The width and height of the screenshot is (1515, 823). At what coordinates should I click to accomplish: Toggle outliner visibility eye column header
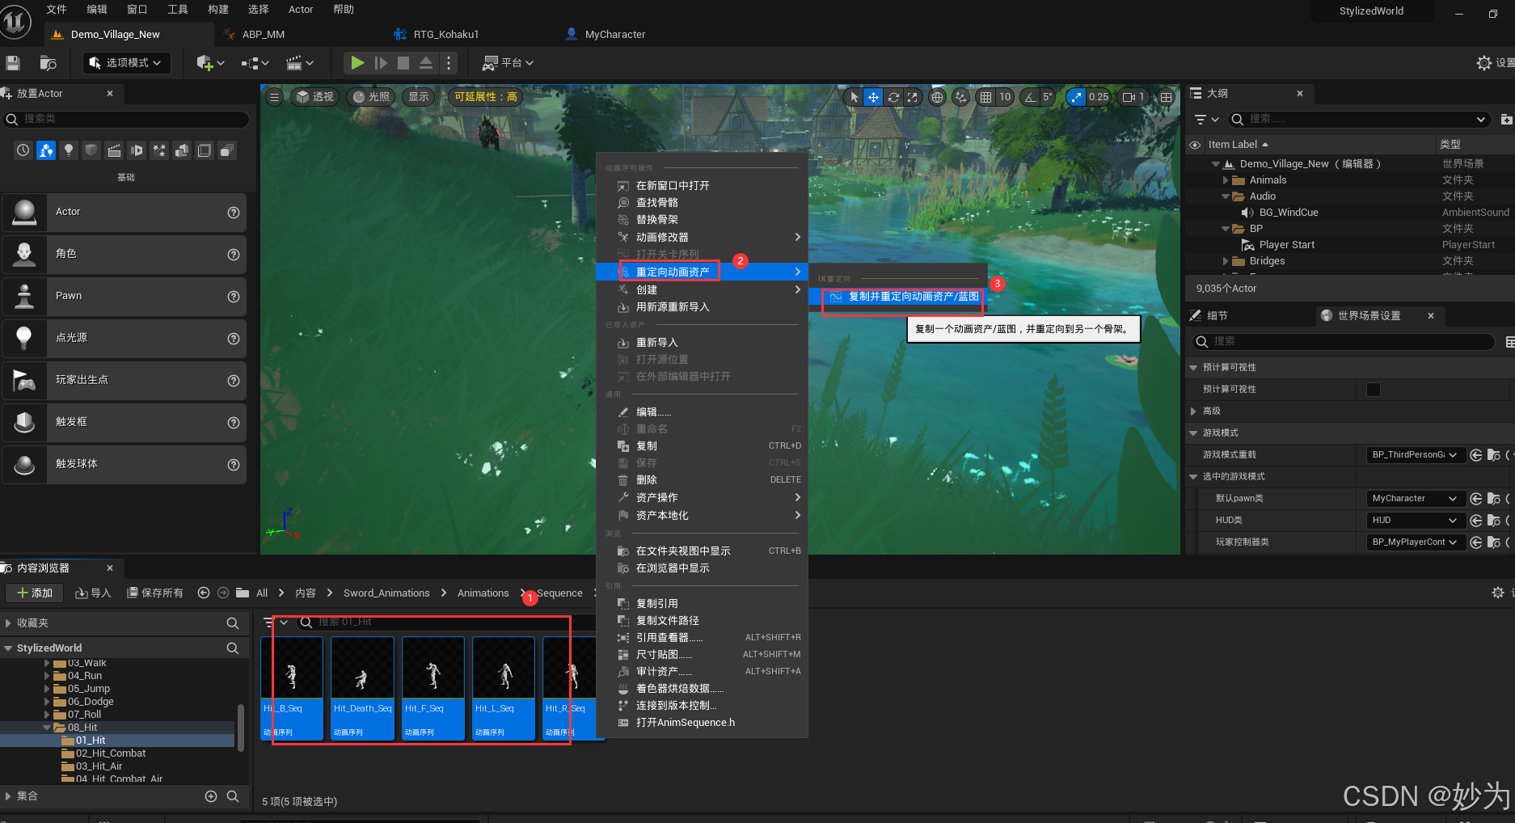coord(1195,145)
